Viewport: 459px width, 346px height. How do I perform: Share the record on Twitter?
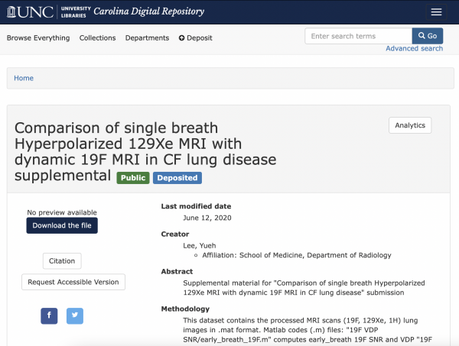75,315
